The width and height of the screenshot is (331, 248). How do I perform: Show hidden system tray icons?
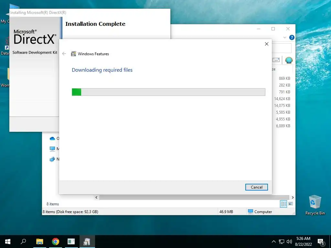point(273,242)
